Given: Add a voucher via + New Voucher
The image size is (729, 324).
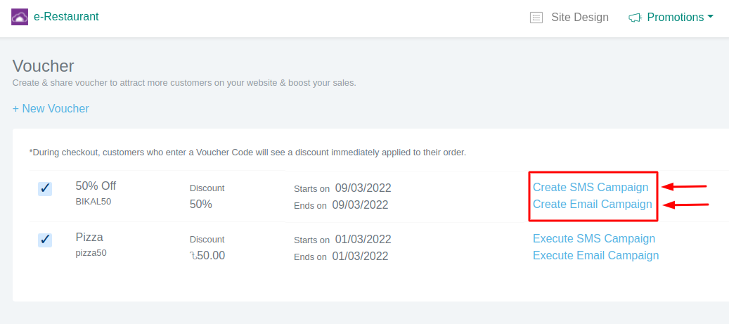Looking at the screenshot, I should [x=51, y=109].
